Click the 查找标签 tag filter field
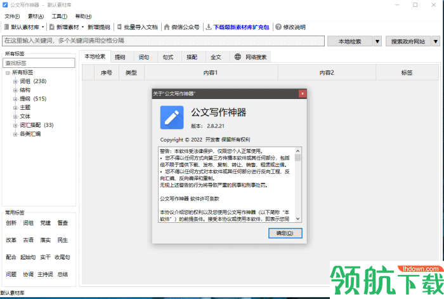Screen dimensions: 444x299 click(x=39, y=63)
